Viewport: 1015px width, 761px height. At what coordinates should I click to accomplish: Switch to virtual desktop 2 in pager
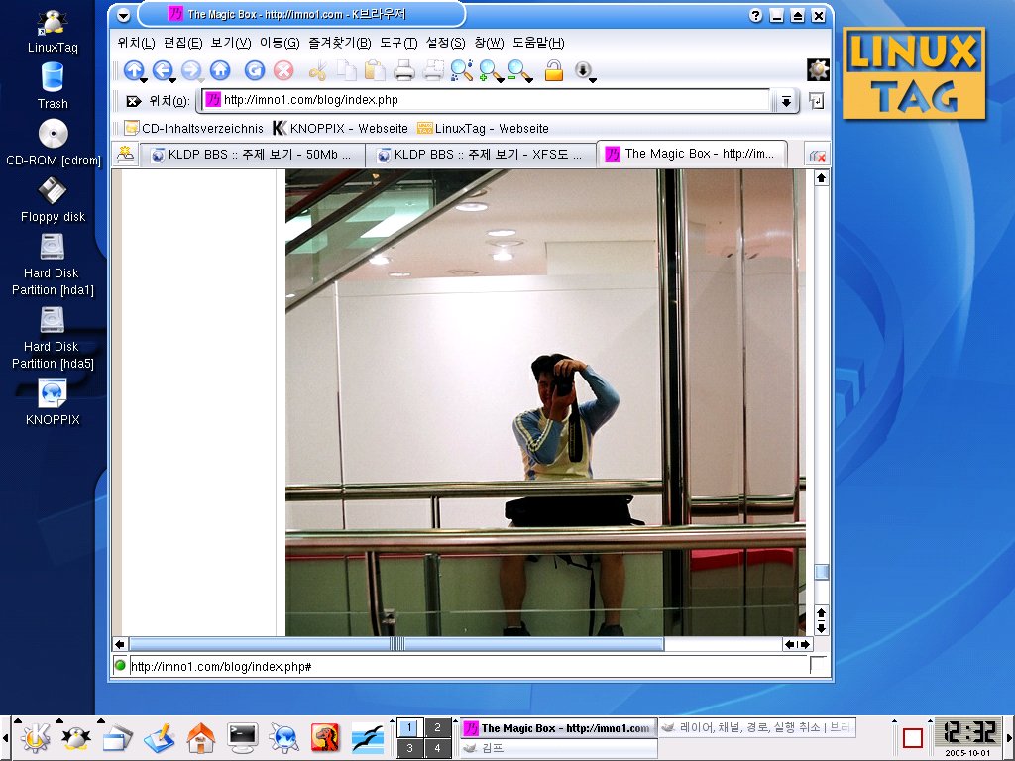tap(437, 728)
